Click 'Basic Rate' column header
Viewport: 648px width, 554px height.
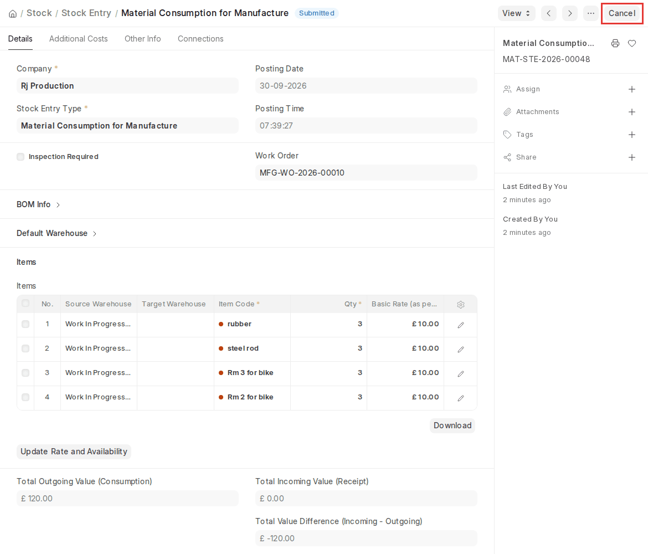(x=405, y=304)
